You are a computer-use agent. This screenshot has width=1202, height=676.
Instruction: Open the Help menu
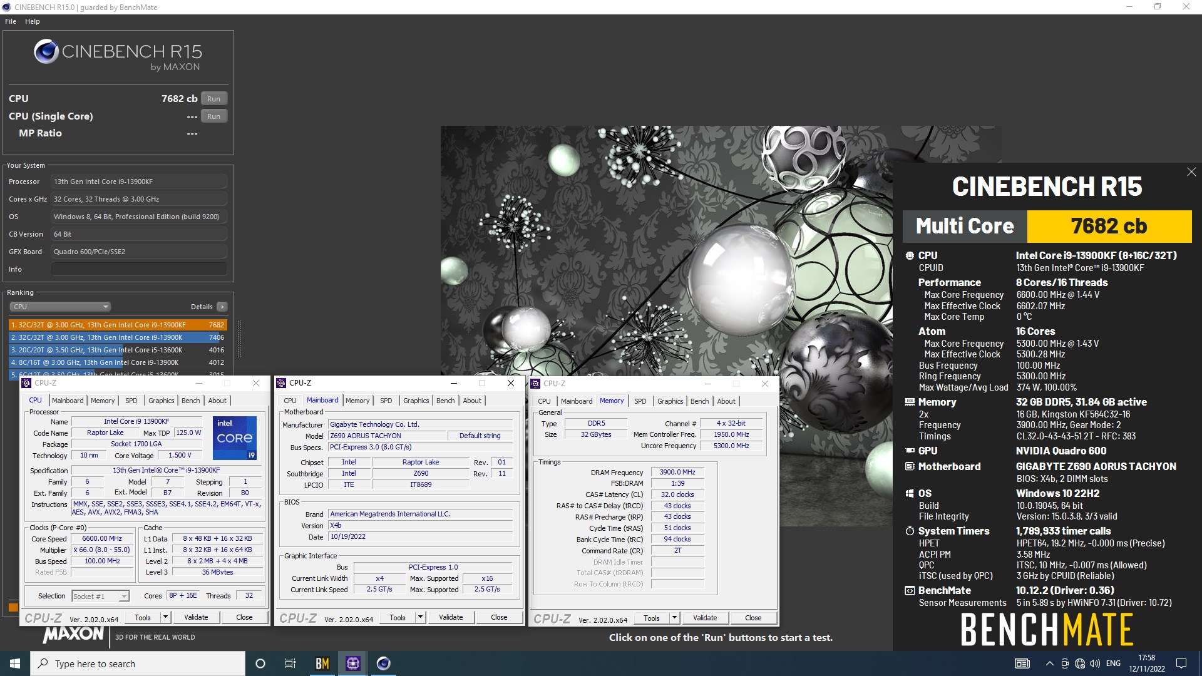pos(33,21)
